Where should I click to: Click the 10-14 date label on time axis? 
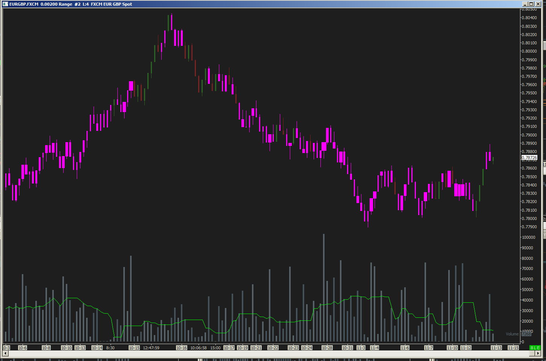click(x=97, y=348)
